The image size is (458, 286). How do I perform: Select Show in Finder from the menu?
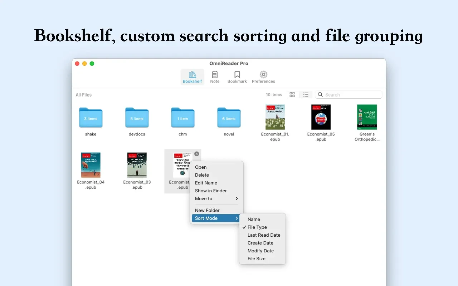[x=211, y=191]
